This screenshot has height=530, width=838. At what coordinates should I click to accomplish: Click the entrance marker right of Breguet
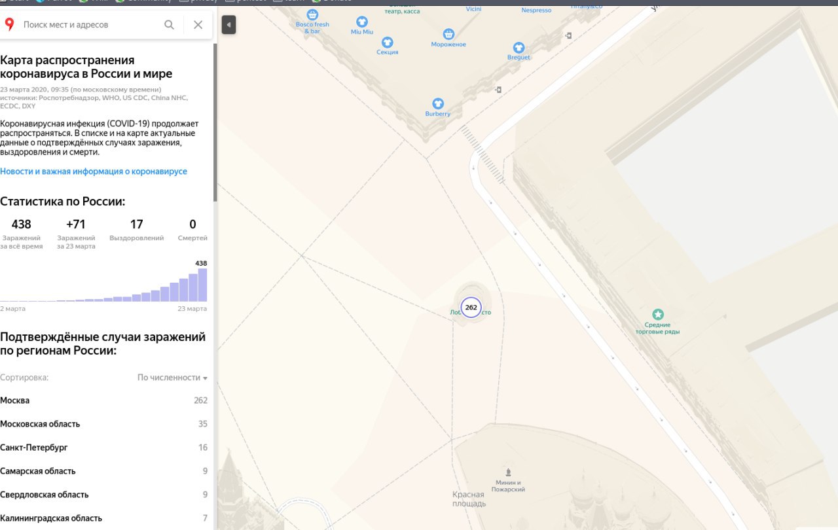569,35
